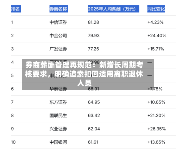Image resolution: width=176 pixels, height=149 pixels.
Task: Click the +24.40% change value
Action: coord(157,35)
